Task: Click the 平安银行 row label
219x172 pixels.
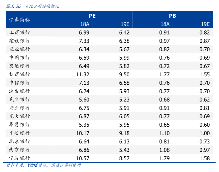Action: (x=20, y=133)
